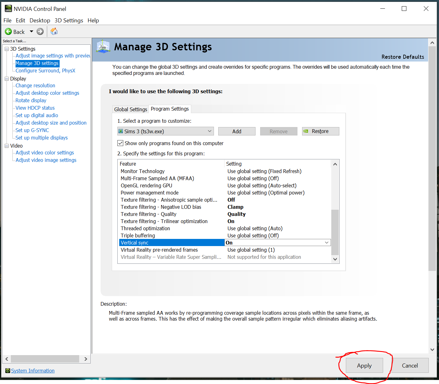
Task: Select Texture filtering - Quality row
Action: (225, 214)
